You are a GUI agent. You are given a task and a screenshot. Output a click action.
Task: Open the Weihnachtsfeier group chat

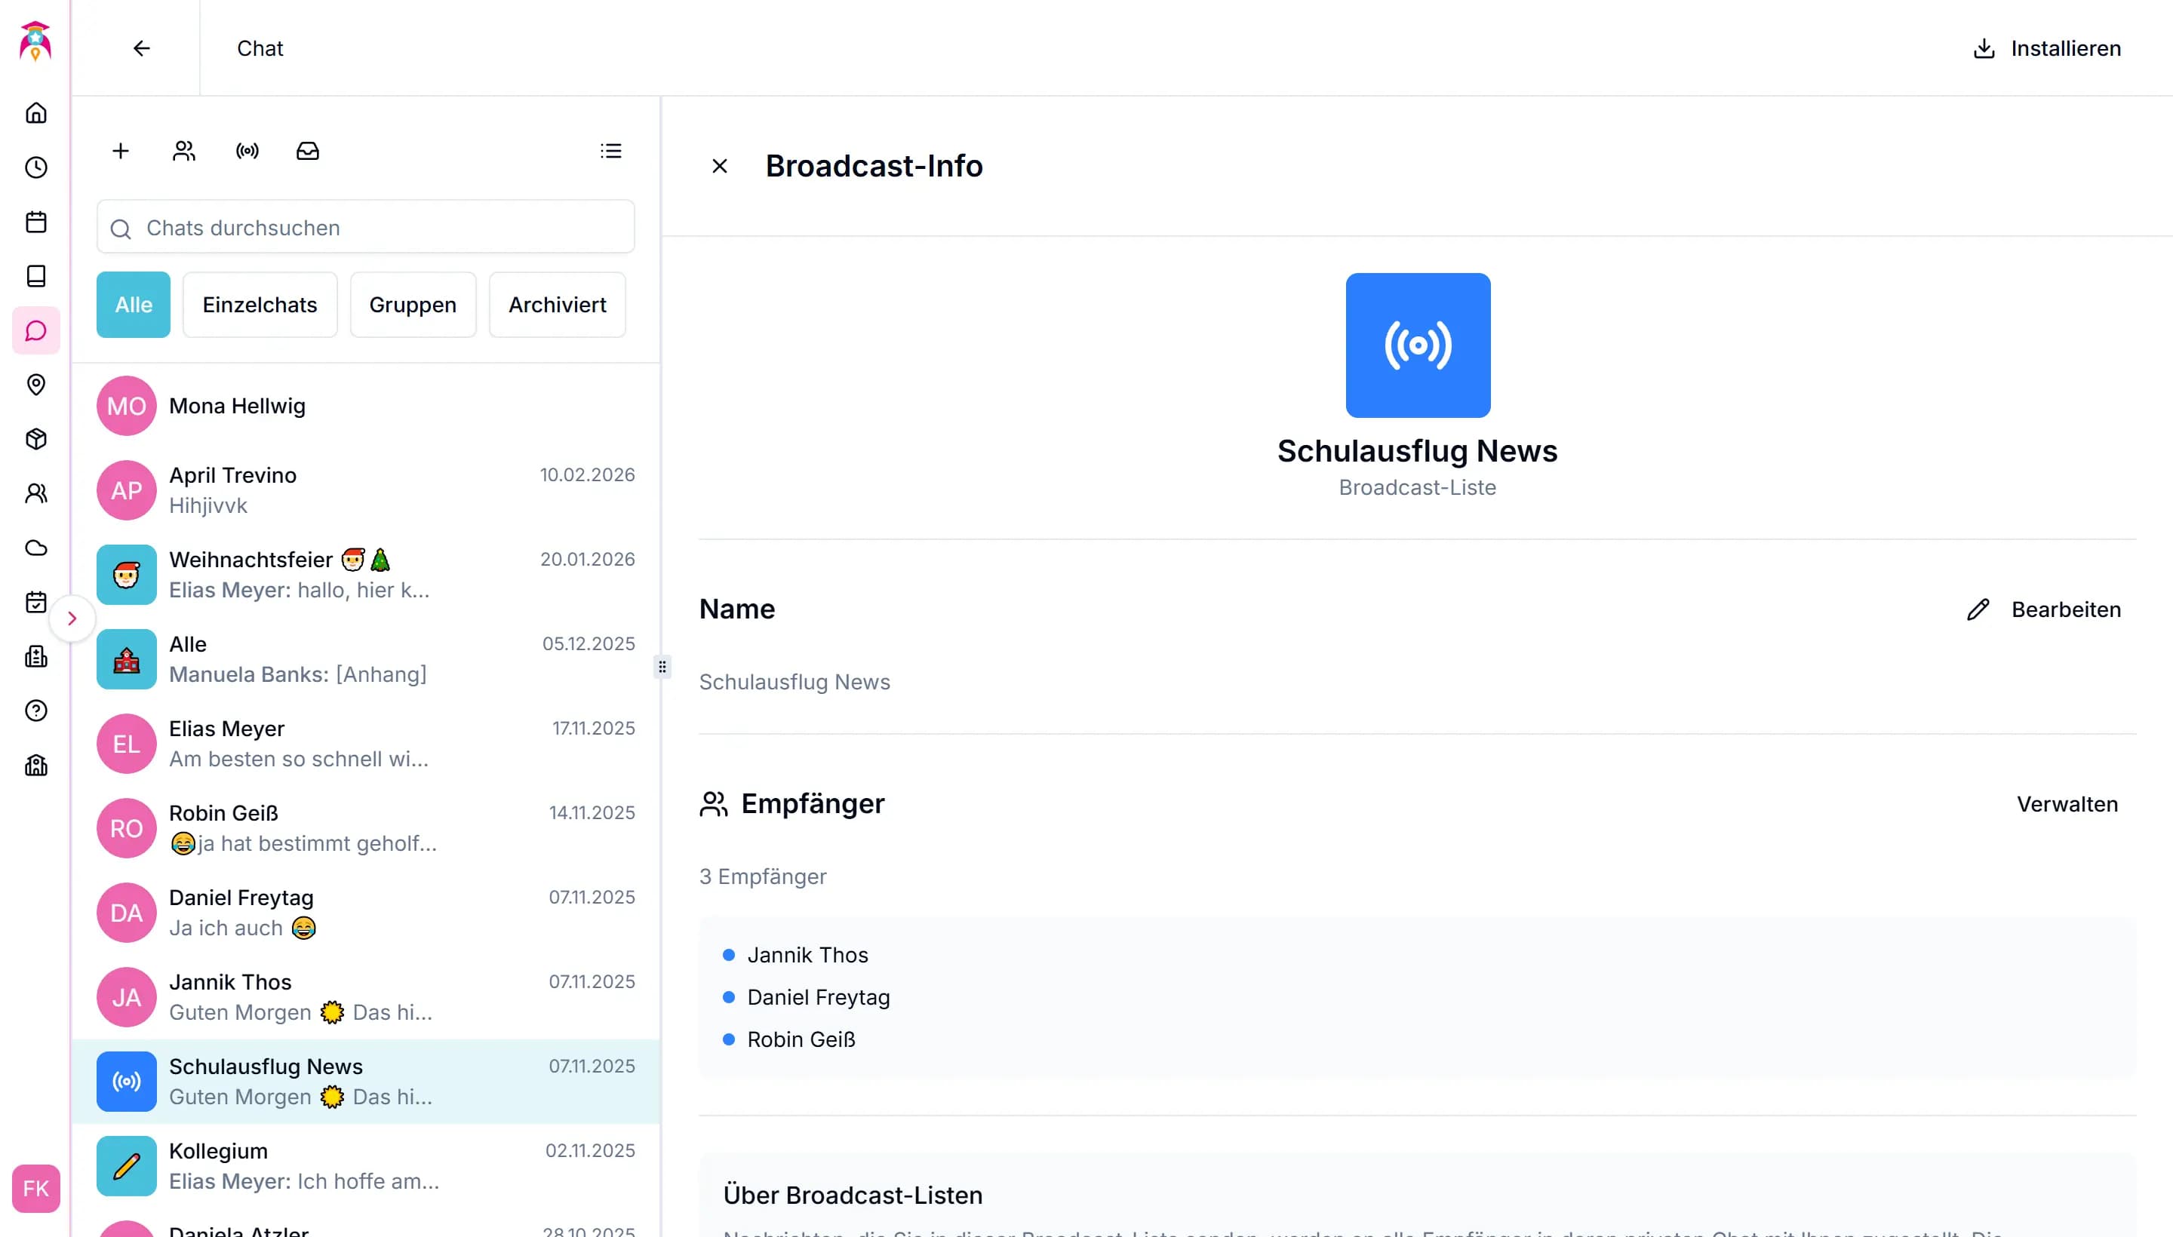coord(365,576)
